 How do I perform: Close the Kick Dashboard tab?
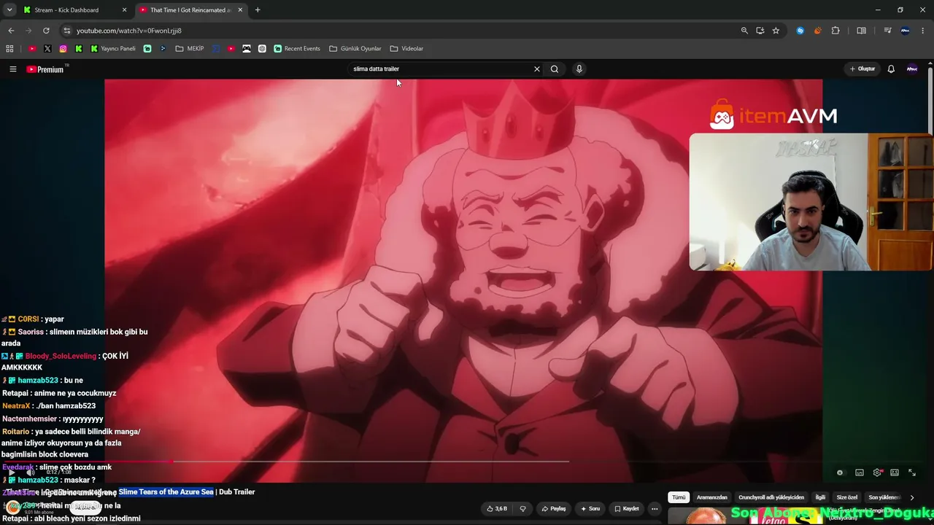coord(124,10)
